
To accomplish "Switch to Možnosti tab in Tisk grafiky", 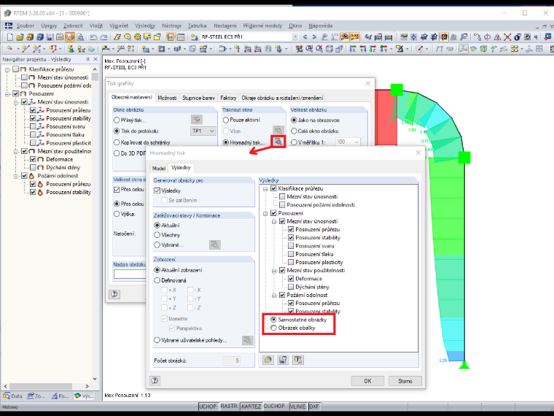I will point(167,98).
